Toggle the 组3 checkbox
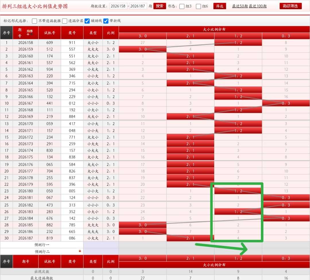This screenshot has height=280, width=310. [182, 6]
